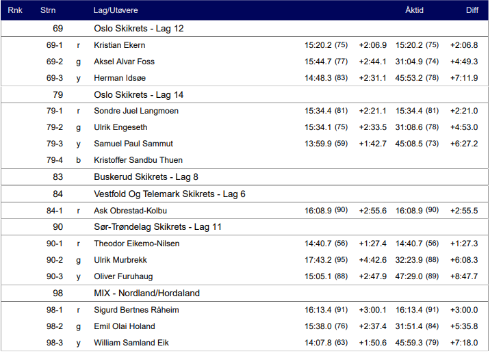Select Herman Idsøe's cumulative time 45:53.2

(410, 78)
